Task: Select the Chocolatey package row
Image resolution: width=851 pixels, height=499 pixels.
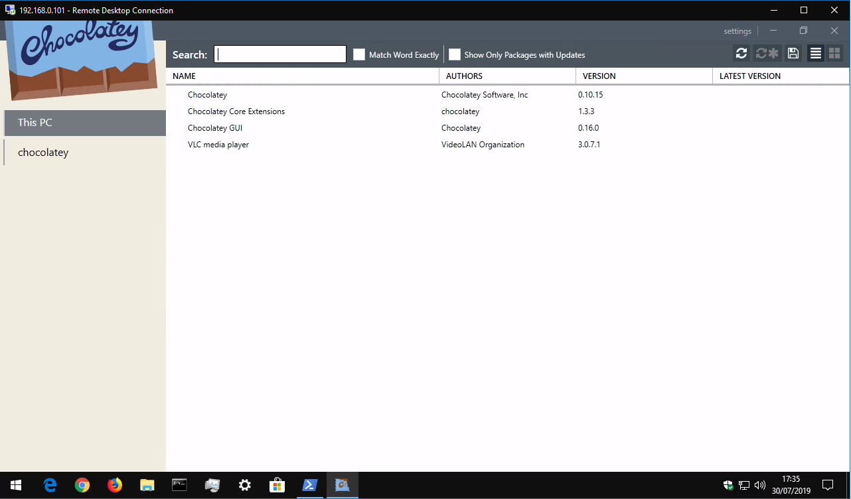Action: tap(507, 95)
